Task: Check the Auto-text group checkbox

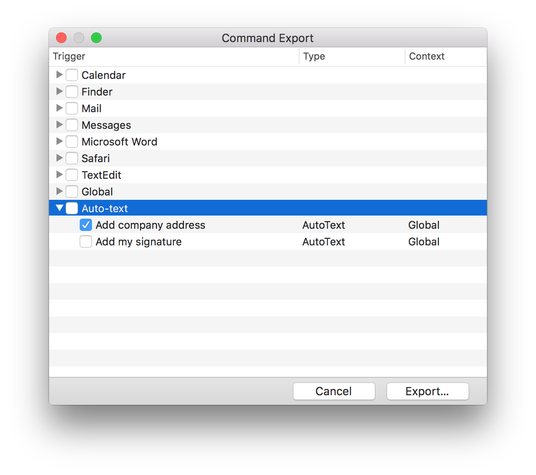Action: pos(72,208)
